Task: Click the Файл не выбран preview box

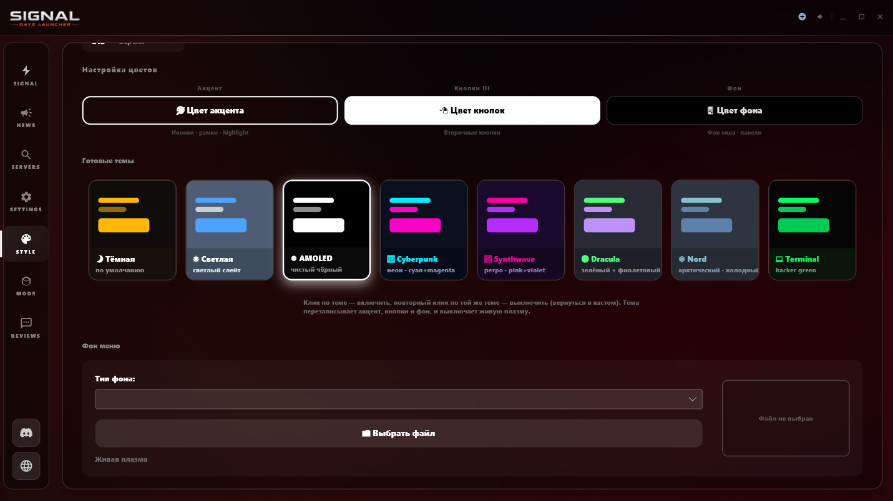Action: 786,418
